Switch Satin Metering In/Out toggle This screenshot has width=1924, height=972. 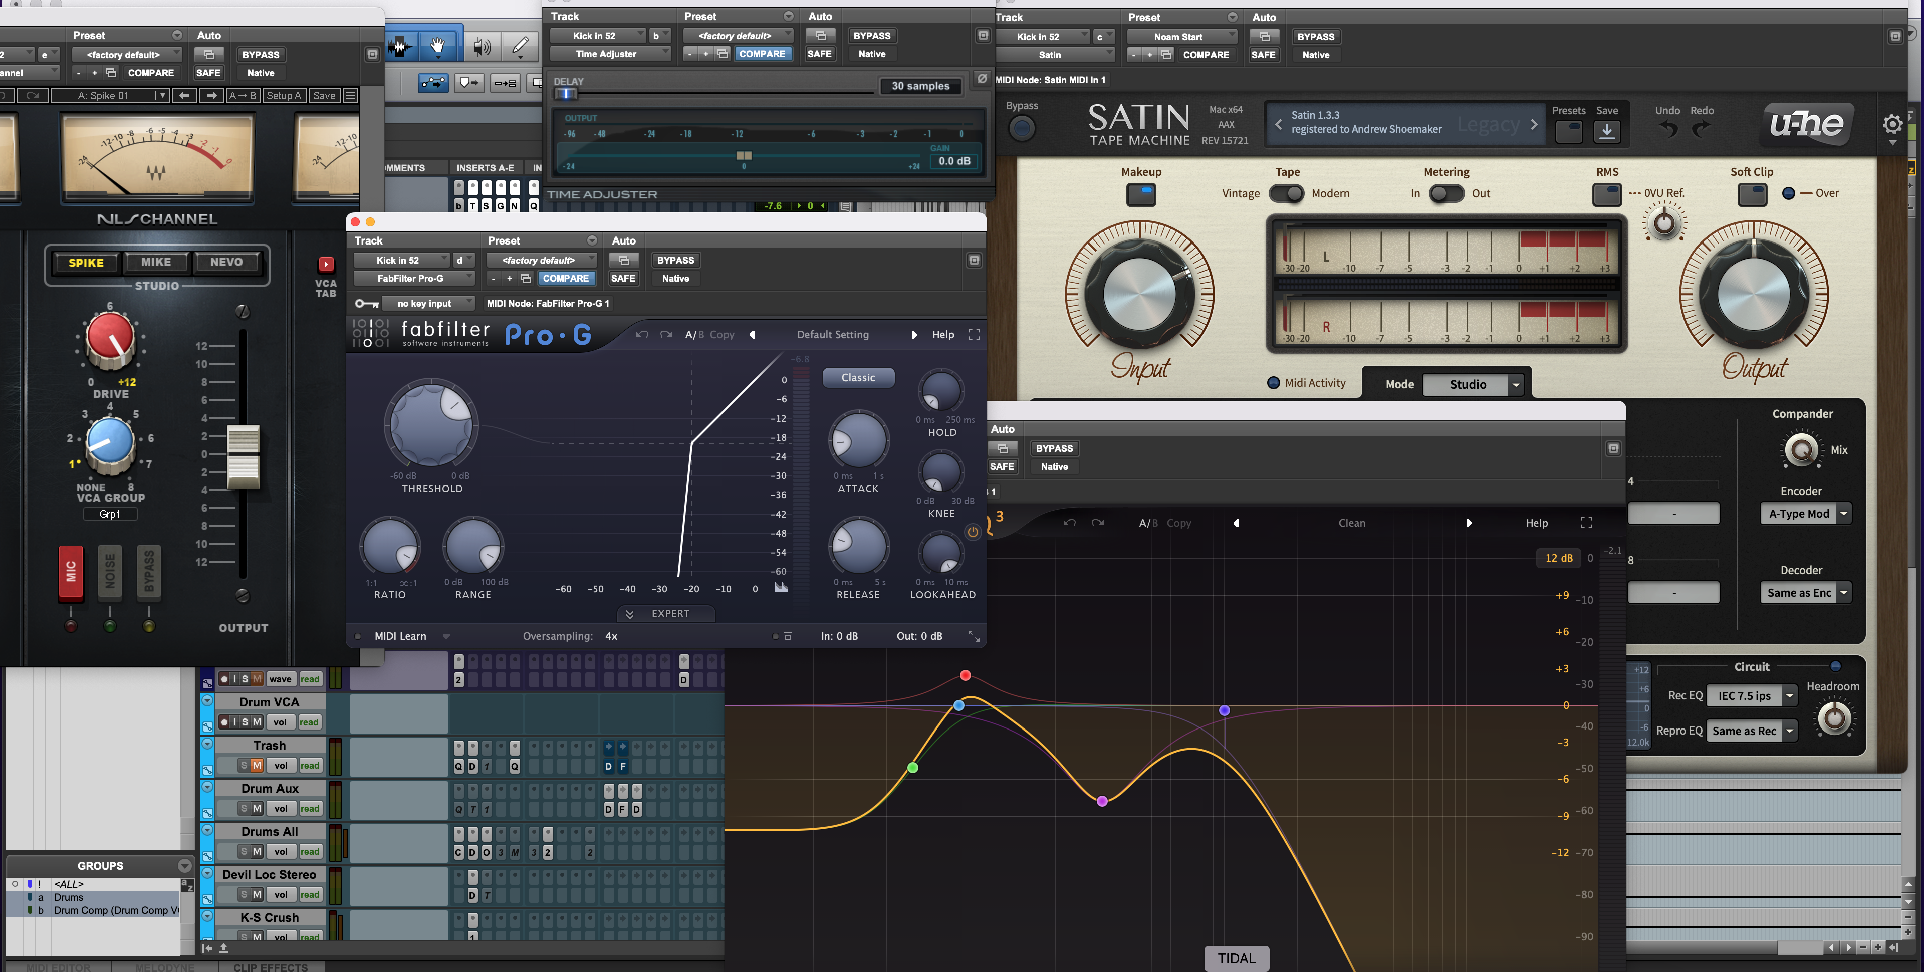[1447, 193]
